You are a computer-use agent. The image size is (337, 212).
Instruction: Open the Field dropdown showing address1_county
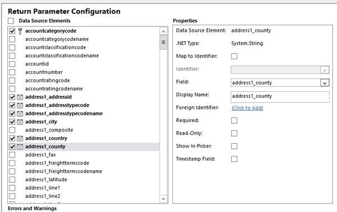tap(325, 83)
